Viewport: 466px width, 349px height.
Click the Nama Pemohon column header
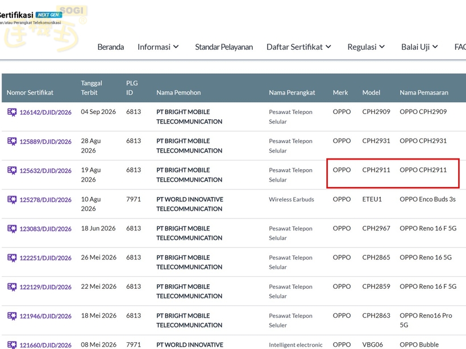[178, 92]
